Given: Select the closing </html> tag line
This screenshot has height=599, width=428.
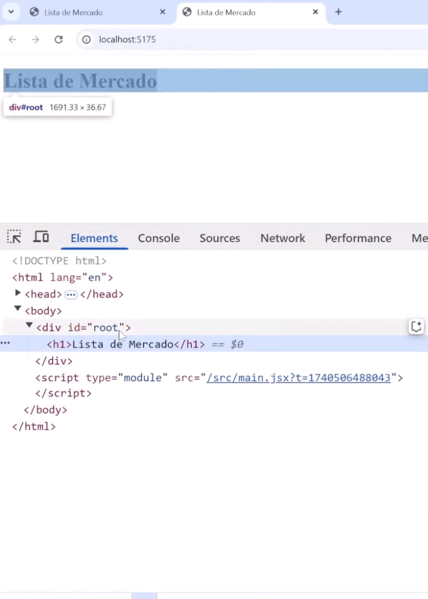Looking at the screenshot, I should click(x=34, y=426).
